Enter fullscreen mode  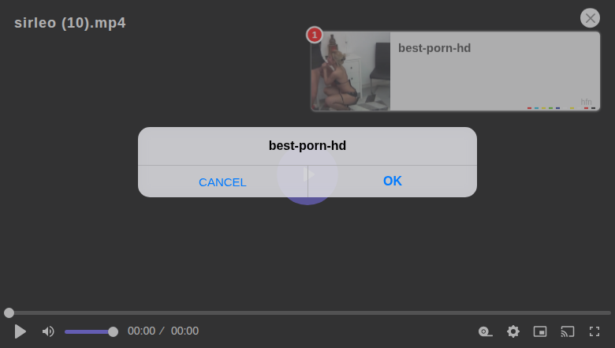tap(594, 331)
